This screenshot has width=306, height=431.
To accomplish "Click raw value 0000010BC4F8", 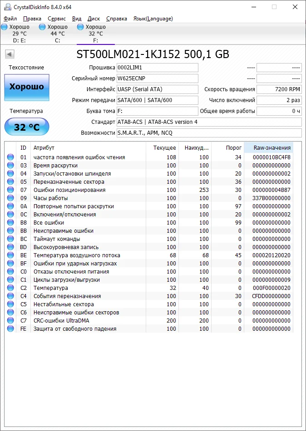I will 271,157.
